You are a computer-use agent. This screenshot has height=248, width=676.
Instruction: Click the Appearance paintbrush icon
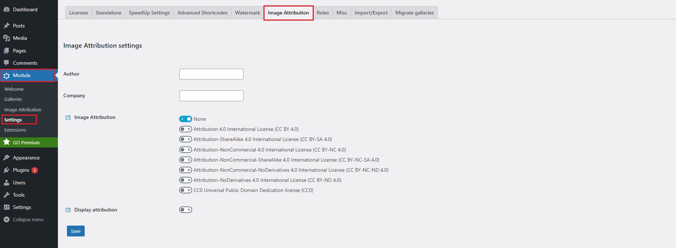point(7,158)
